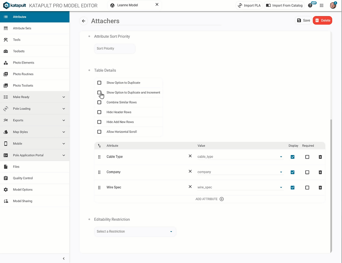
Task: Select Attributes in the sidebar
Action: tap(35, 17)
